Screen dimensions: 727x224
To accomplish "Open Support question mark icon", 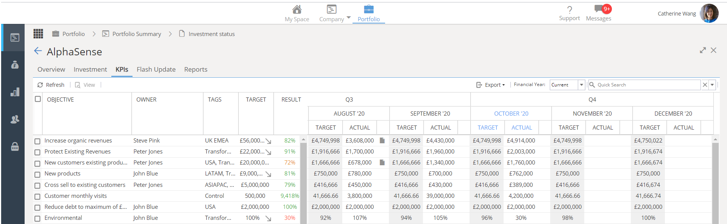I will coord(569,10).
